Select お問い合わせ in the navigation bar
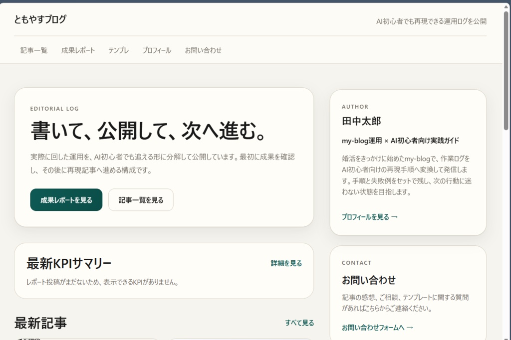Viewport: 511px width, 340px height. (203, 50)
